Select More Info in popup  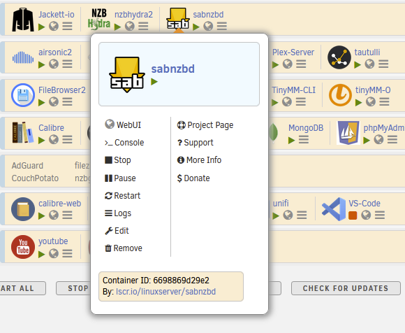199,160
